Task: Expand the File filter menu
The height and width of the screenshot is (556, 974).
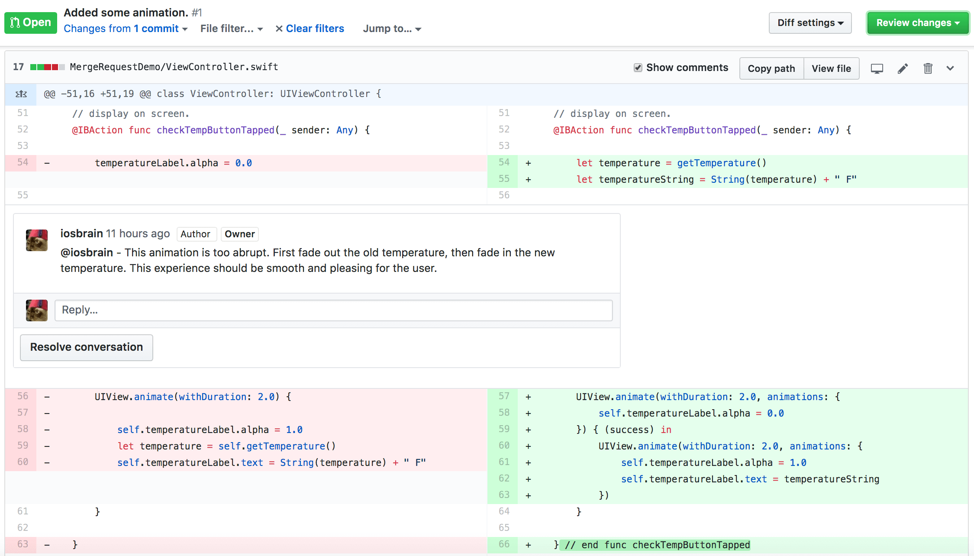Action: pyautogui.click(x=232, y=29)
